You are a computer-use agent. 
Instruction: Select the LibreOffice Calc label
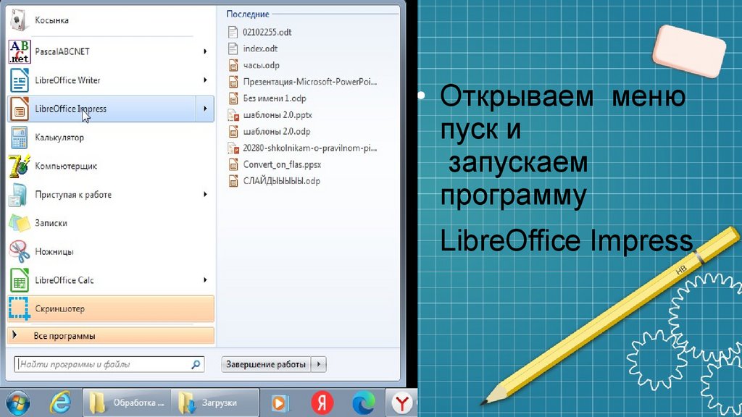click(64, 280)
